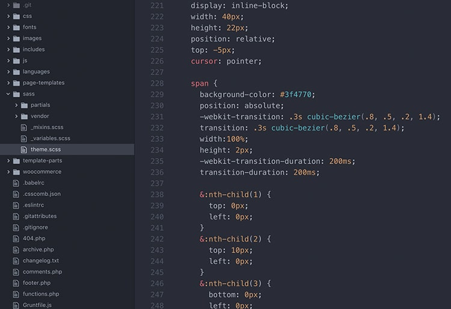The height and width of the screenshot is (309, 451).
Task: Open the footer.php file
Action: [x=37, y=283]
